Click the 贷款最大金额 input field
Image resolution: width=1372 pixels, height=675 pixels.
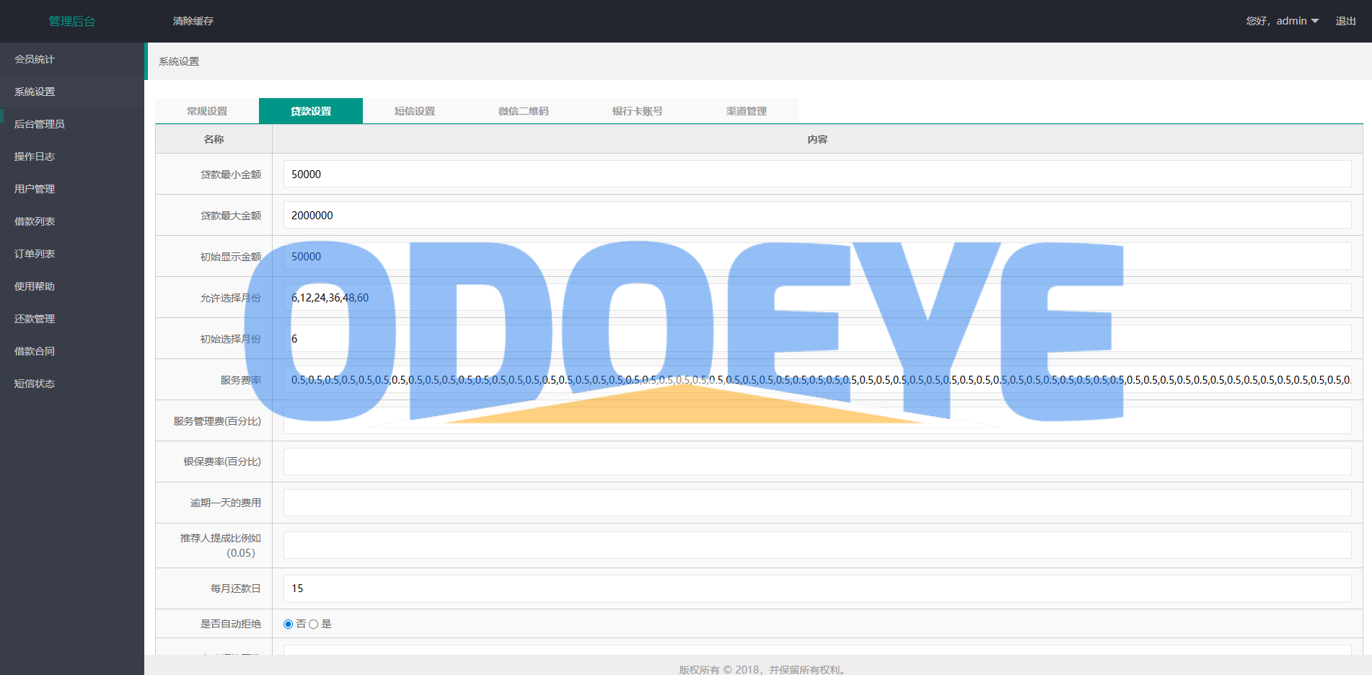point(817,216)
